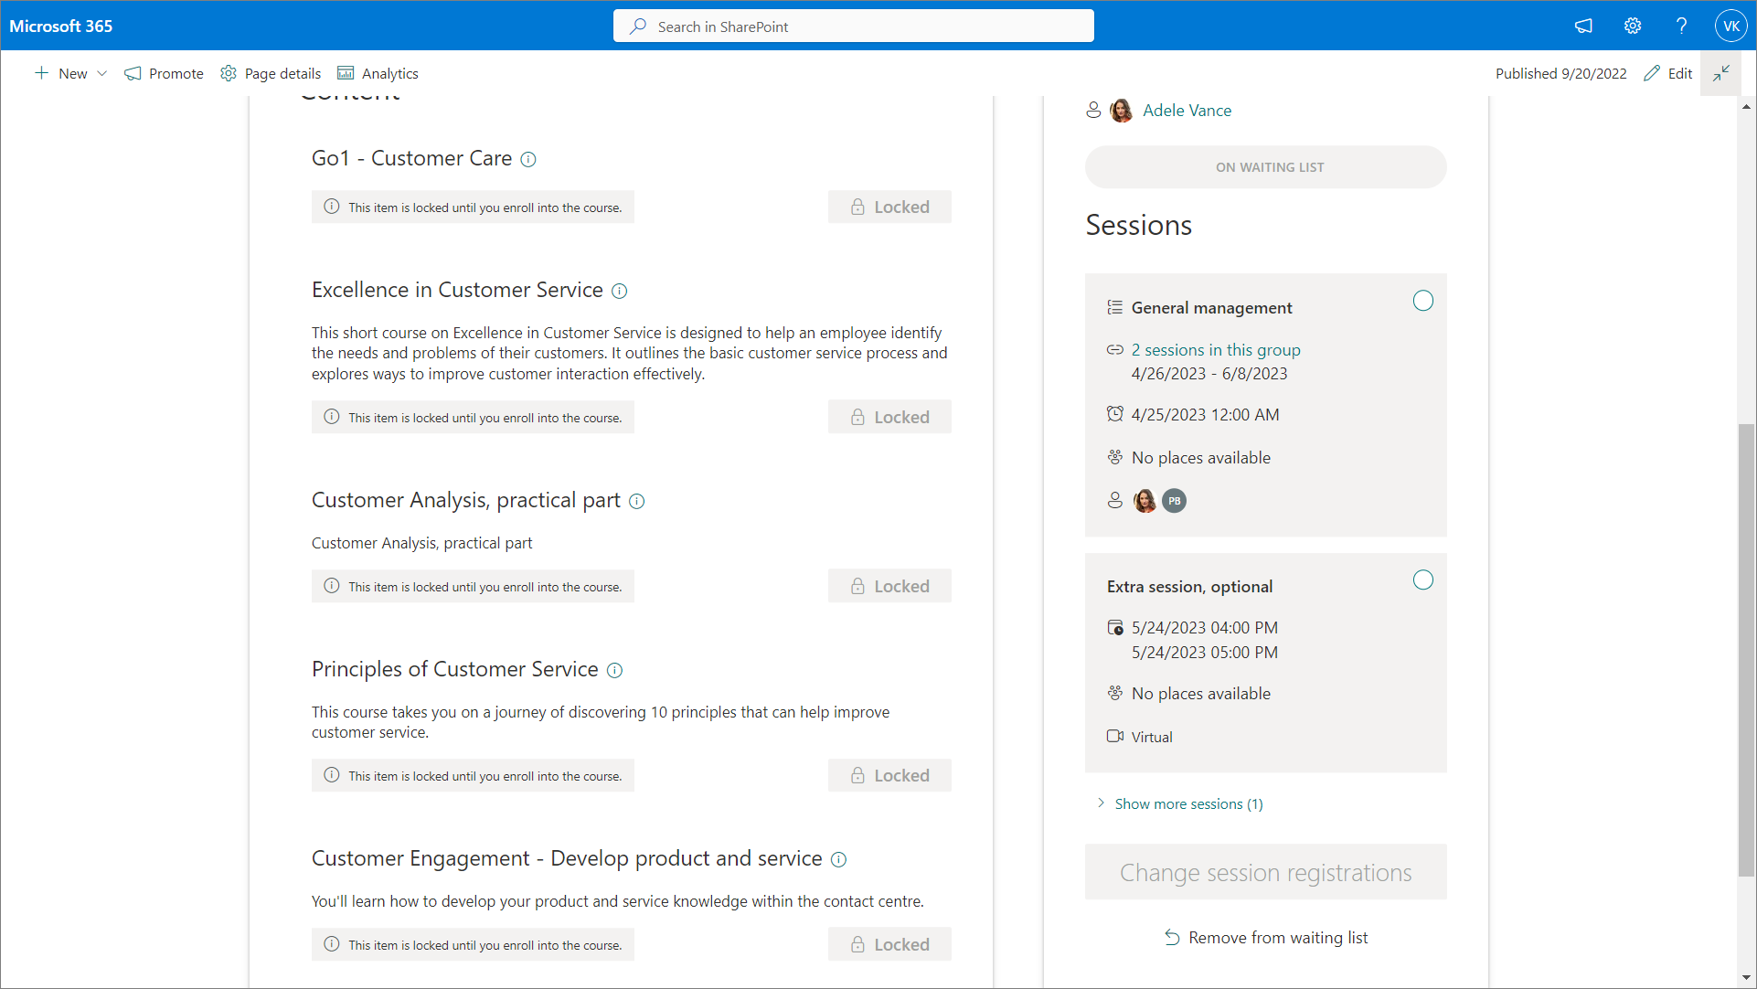Open the New dropdown arrow
Viewport: 1757px width, 989px height.
click(x=102, y=74)
